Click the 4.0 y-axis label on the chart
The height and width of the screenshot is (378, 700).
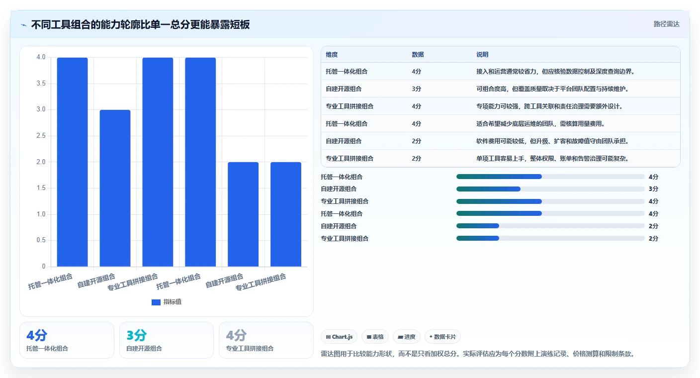click(x=41, y=57)
